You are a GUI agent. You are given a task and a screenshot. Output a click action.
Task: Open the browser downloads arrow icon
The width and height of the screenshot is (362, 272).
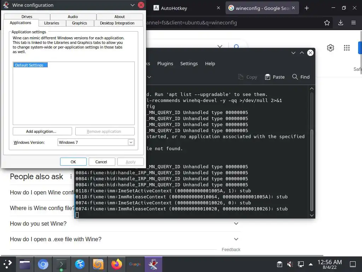pos(340,23)
